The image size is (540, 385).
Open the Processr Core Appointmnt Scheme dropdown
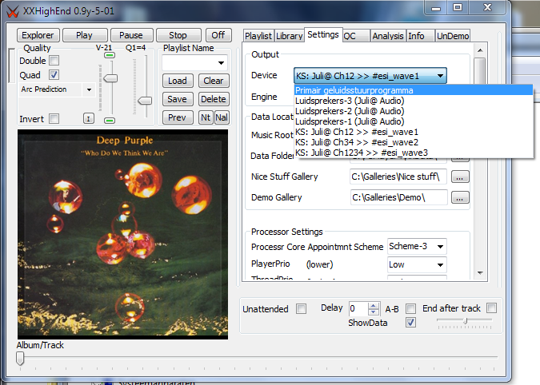pyautogui.click(x=440, y=247)
